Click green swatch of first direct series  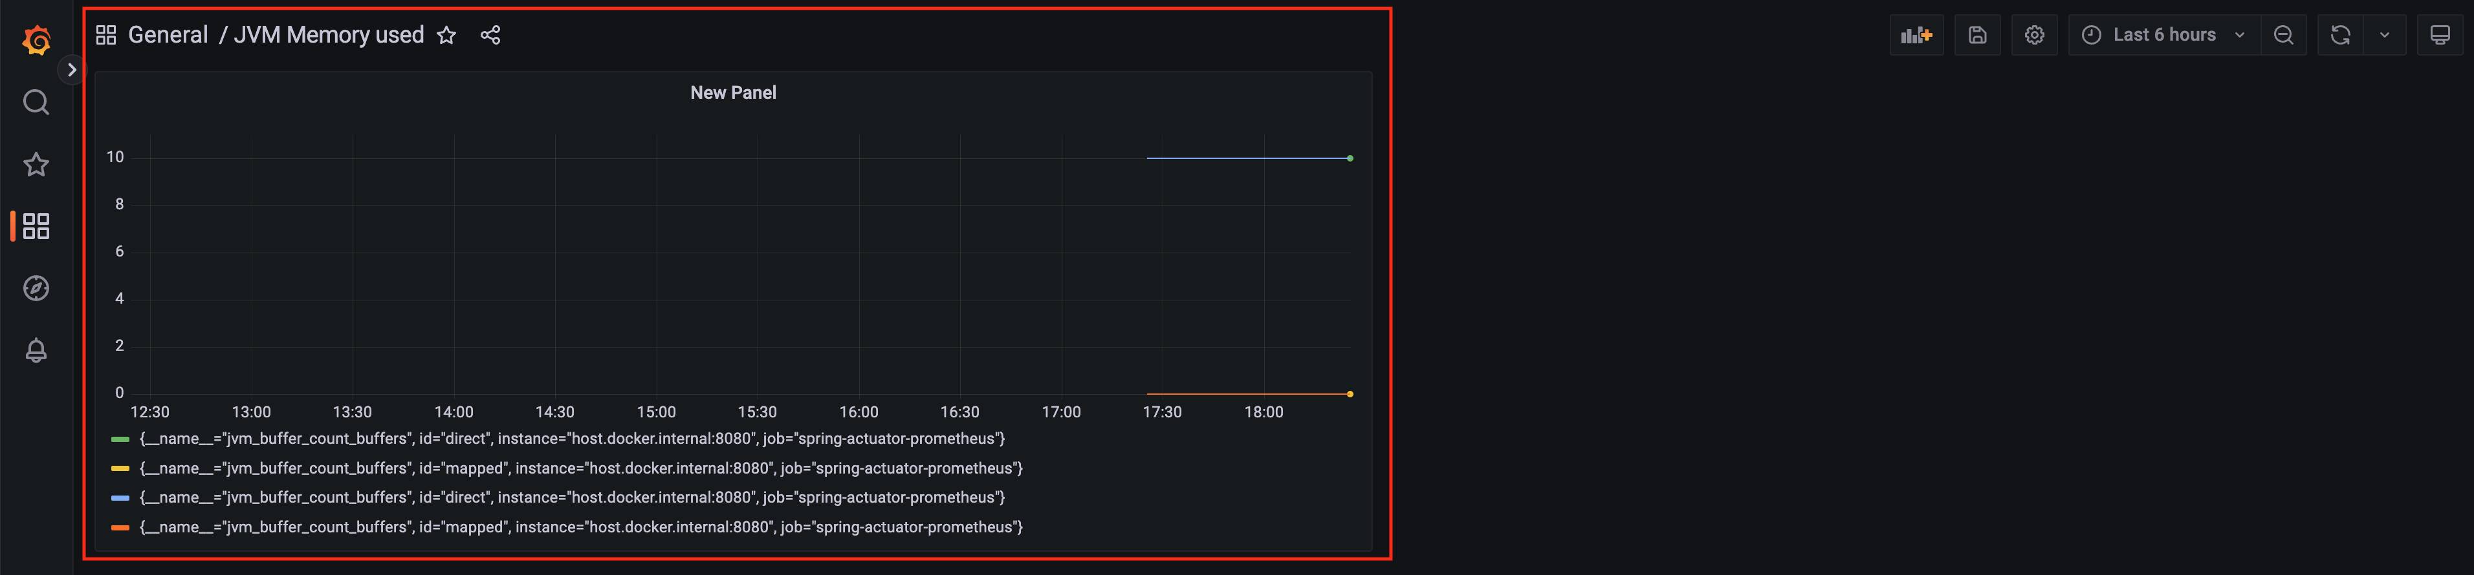tap(120, 439)
